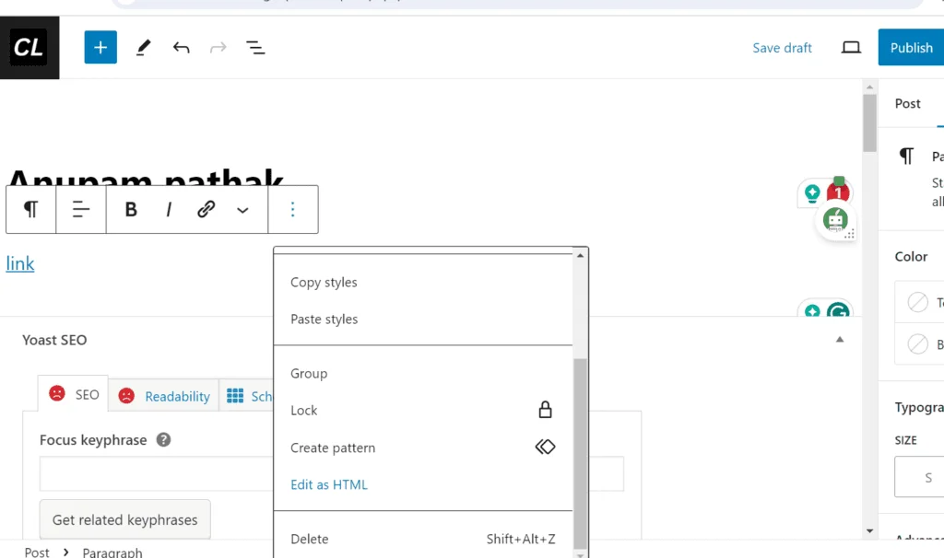Image resolution: width=944 pixels, height=558 pixels.
Task: Select the Tools pencil icon
Action: (143, 48)
